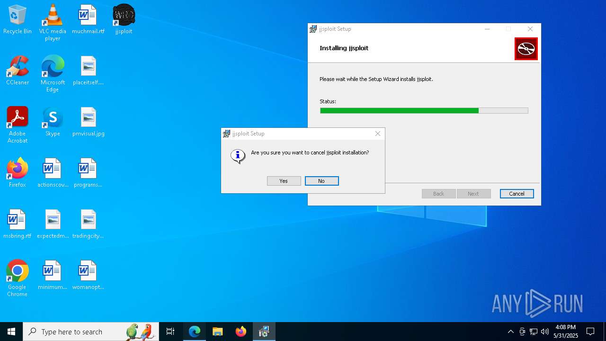Image resolution: width=606 pixels, height=341 pixels.
Task: Click the installation status progress bar
Action: point(424,110)
